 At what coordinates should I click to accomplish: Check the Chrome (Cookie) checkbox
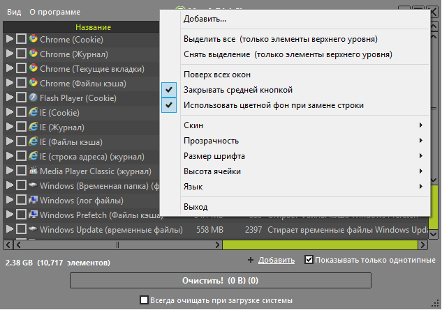(x=21, y=39)
